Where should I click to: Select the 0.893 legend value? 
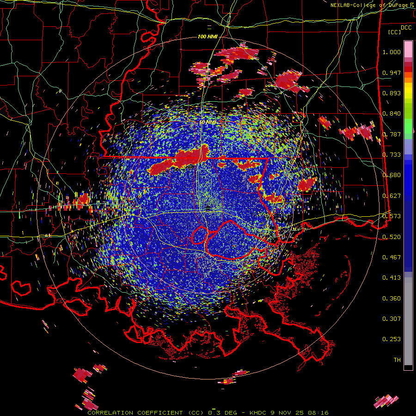[392, 93]
